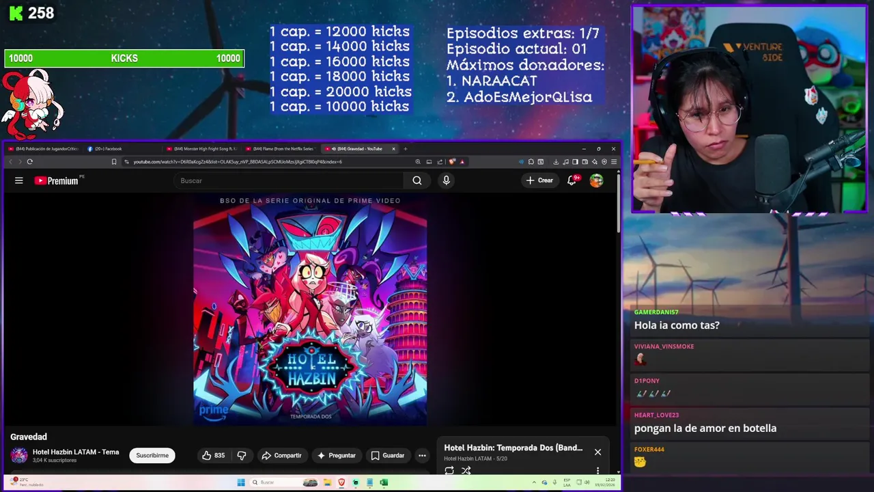
Task: Click the browser address bar URL
Action: coord(238,162)
